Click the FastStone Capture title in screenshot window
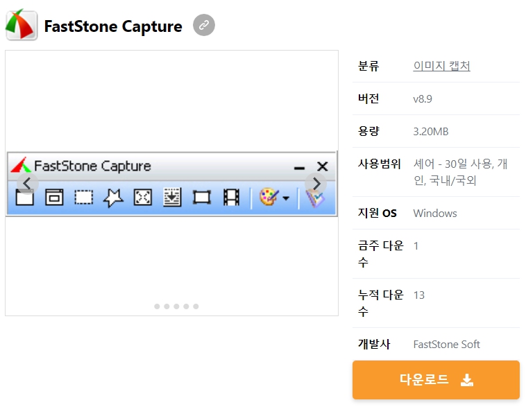This screenshot has height=407, width=526. pyautogui.click(x=92, y=166)
